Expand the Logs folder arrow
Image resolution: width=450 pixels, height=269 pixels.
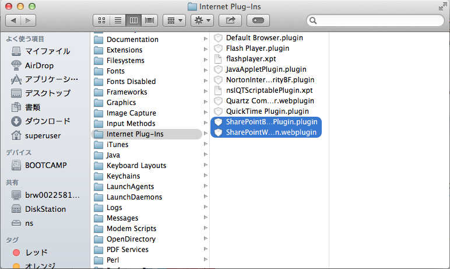tap(206, 207)
